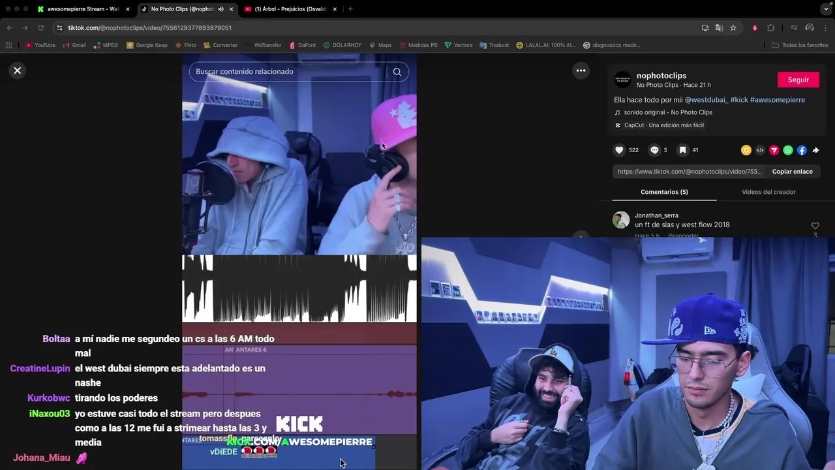
Task: Click the install app icon in address bar
Action: [x=705, y=28]
